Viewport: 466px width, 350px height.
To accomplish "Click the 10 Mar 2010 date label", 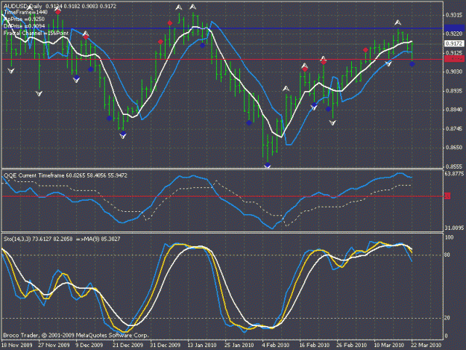I will [x=389, y=345].
